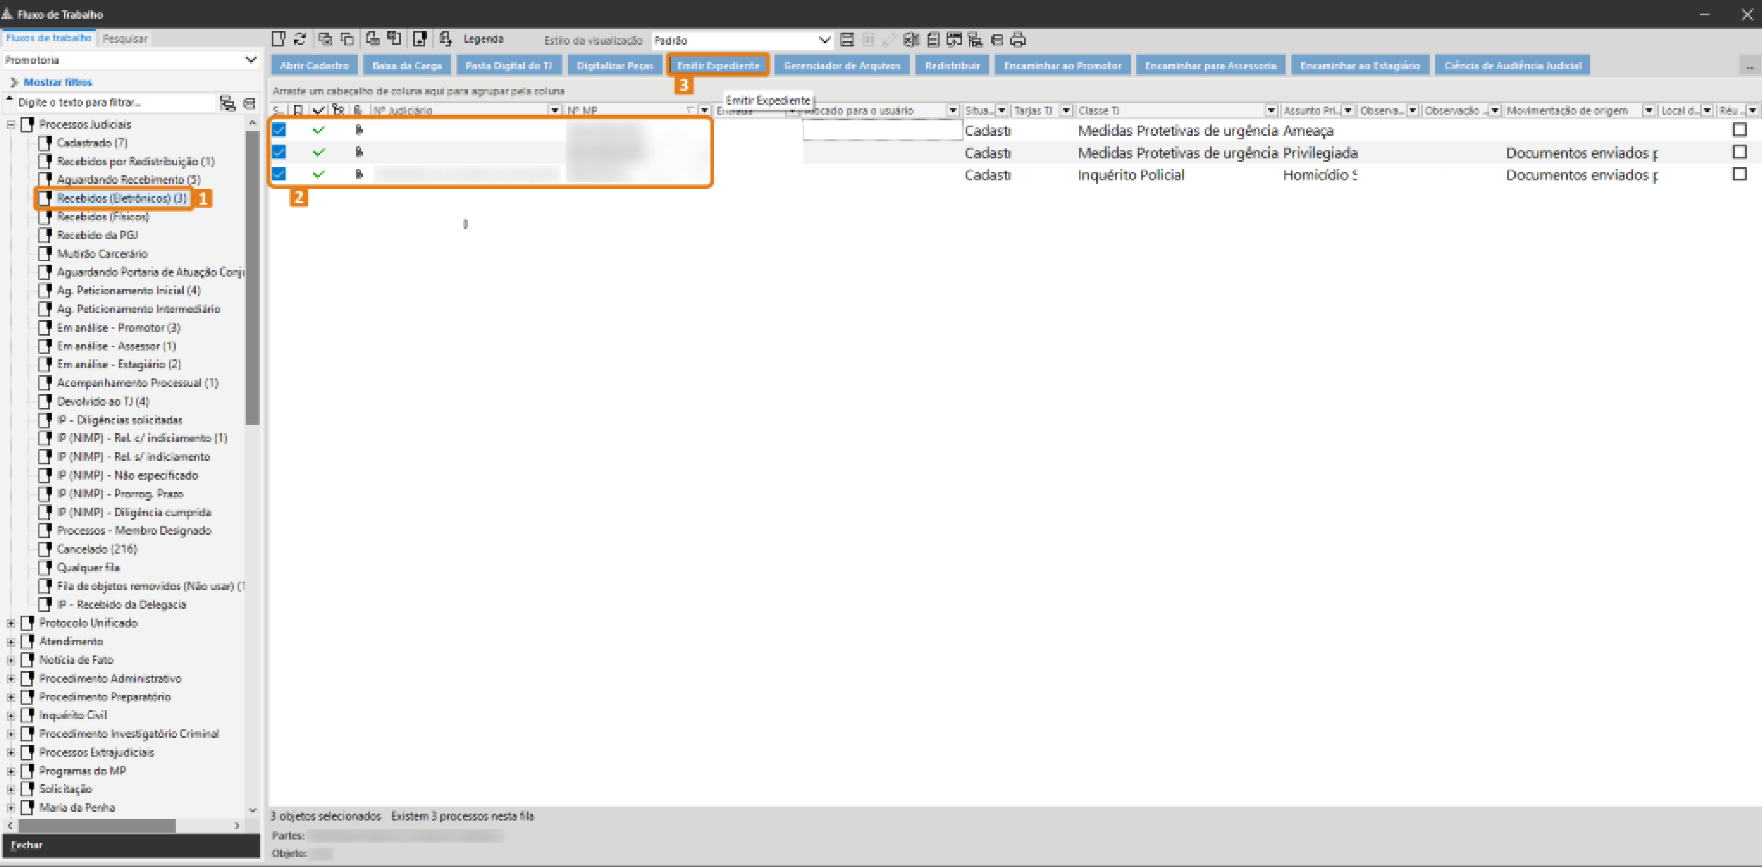Click the print icon in the toolbar
Screen dimensions: 1762x867
pos(1018,40)
